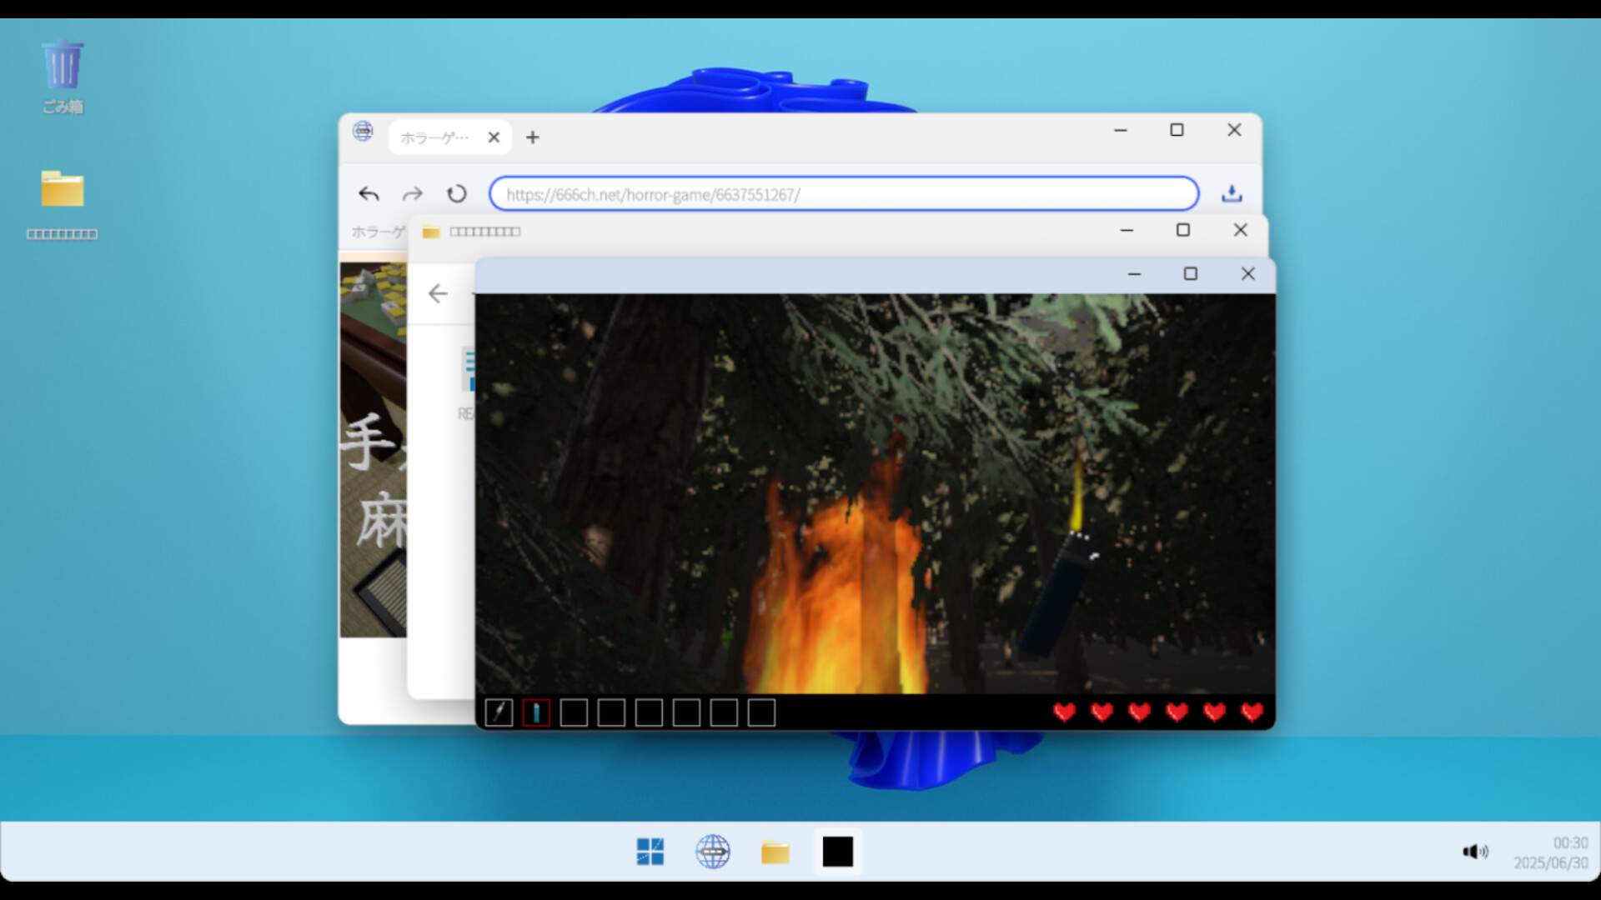This screenshot has width=1601, height=900.
Task: Open the Start menu from the taskbar
Action: coord(650,852)
